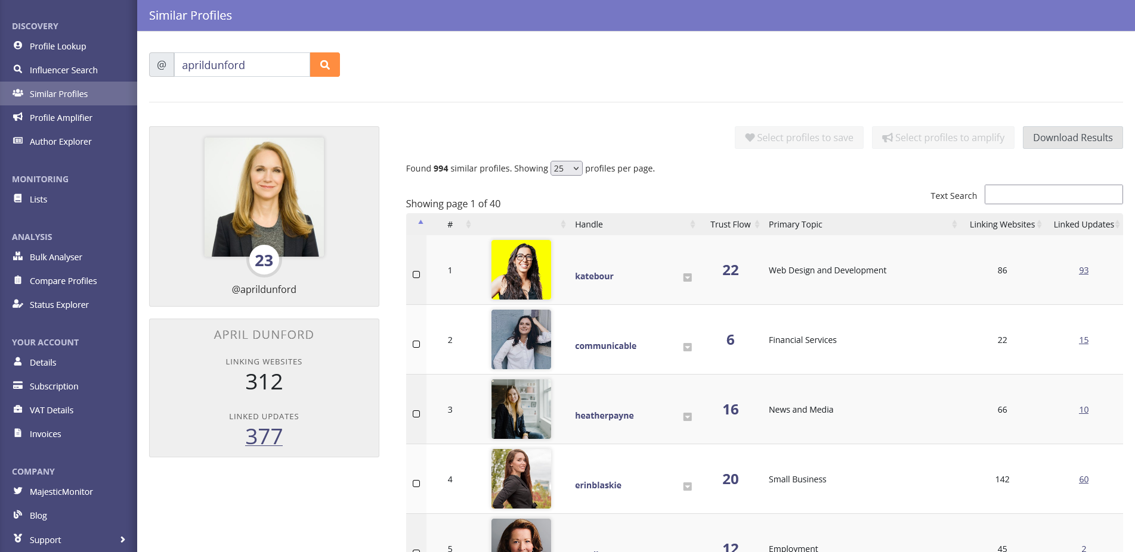Open the katebour profile link
The image size is (1135, 552).
[594, 276]
